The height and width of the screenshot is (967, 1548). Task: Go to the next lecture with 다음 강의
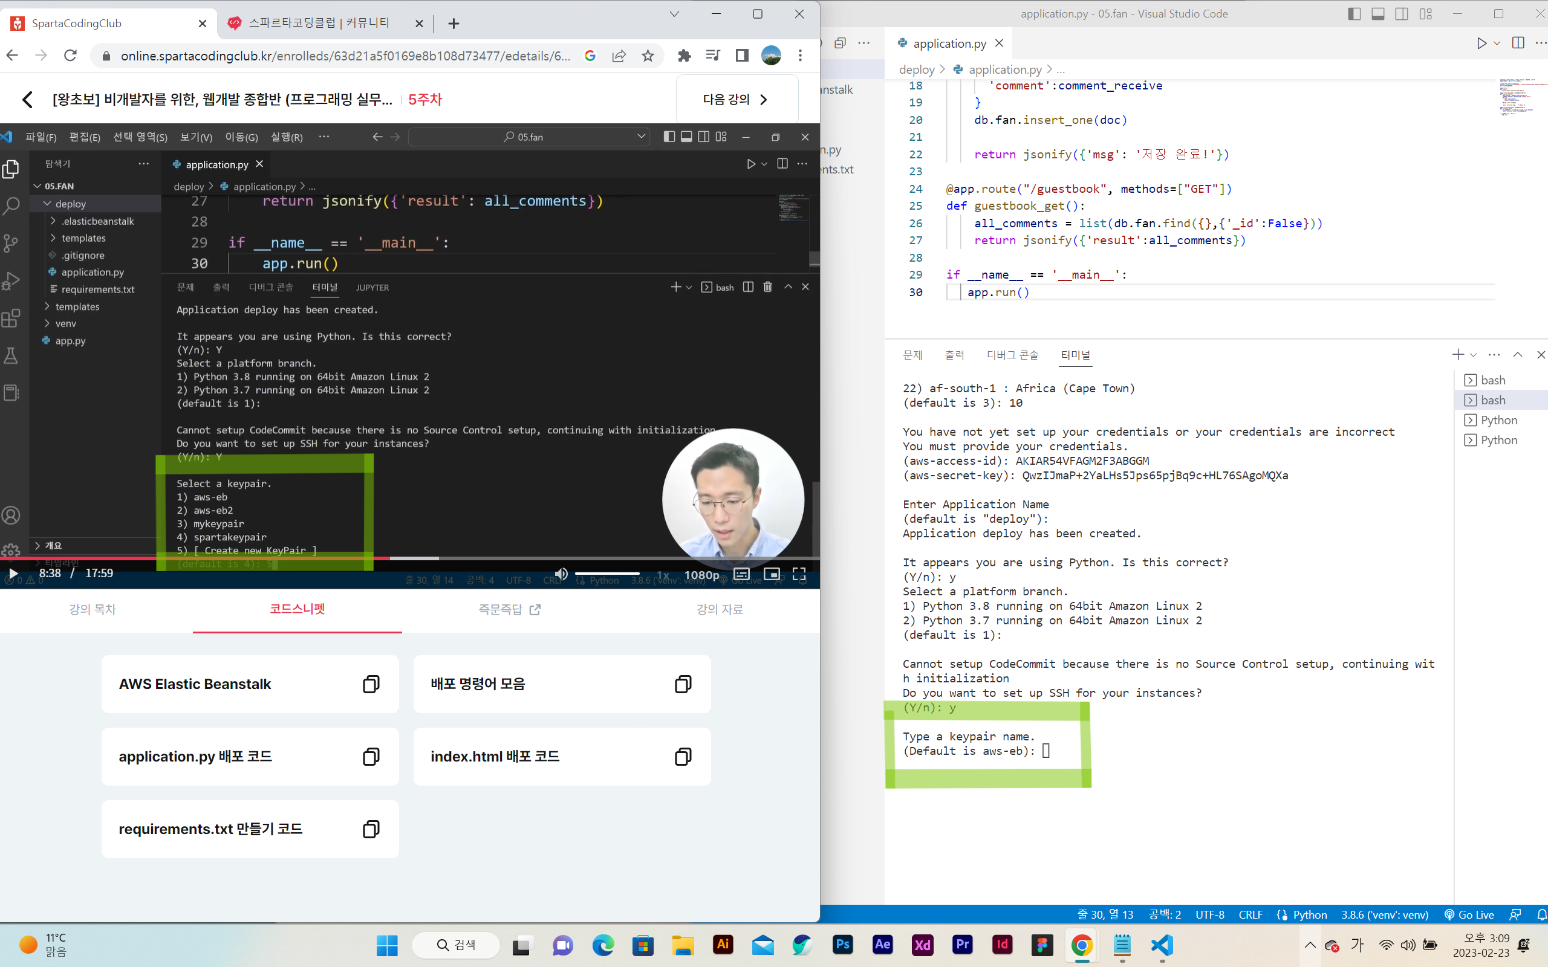coord(737,99)
